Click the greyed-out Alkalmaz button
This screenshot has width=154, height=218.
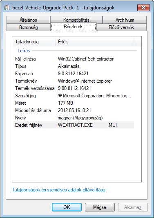pyautogui.click(x=133, y=207)
